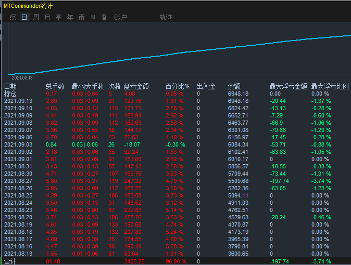Image resolution: width=351 pixels, height=265 pixels.
Task: Click the 2021.08.13 chart axis label
Action: tap(22, 78)
